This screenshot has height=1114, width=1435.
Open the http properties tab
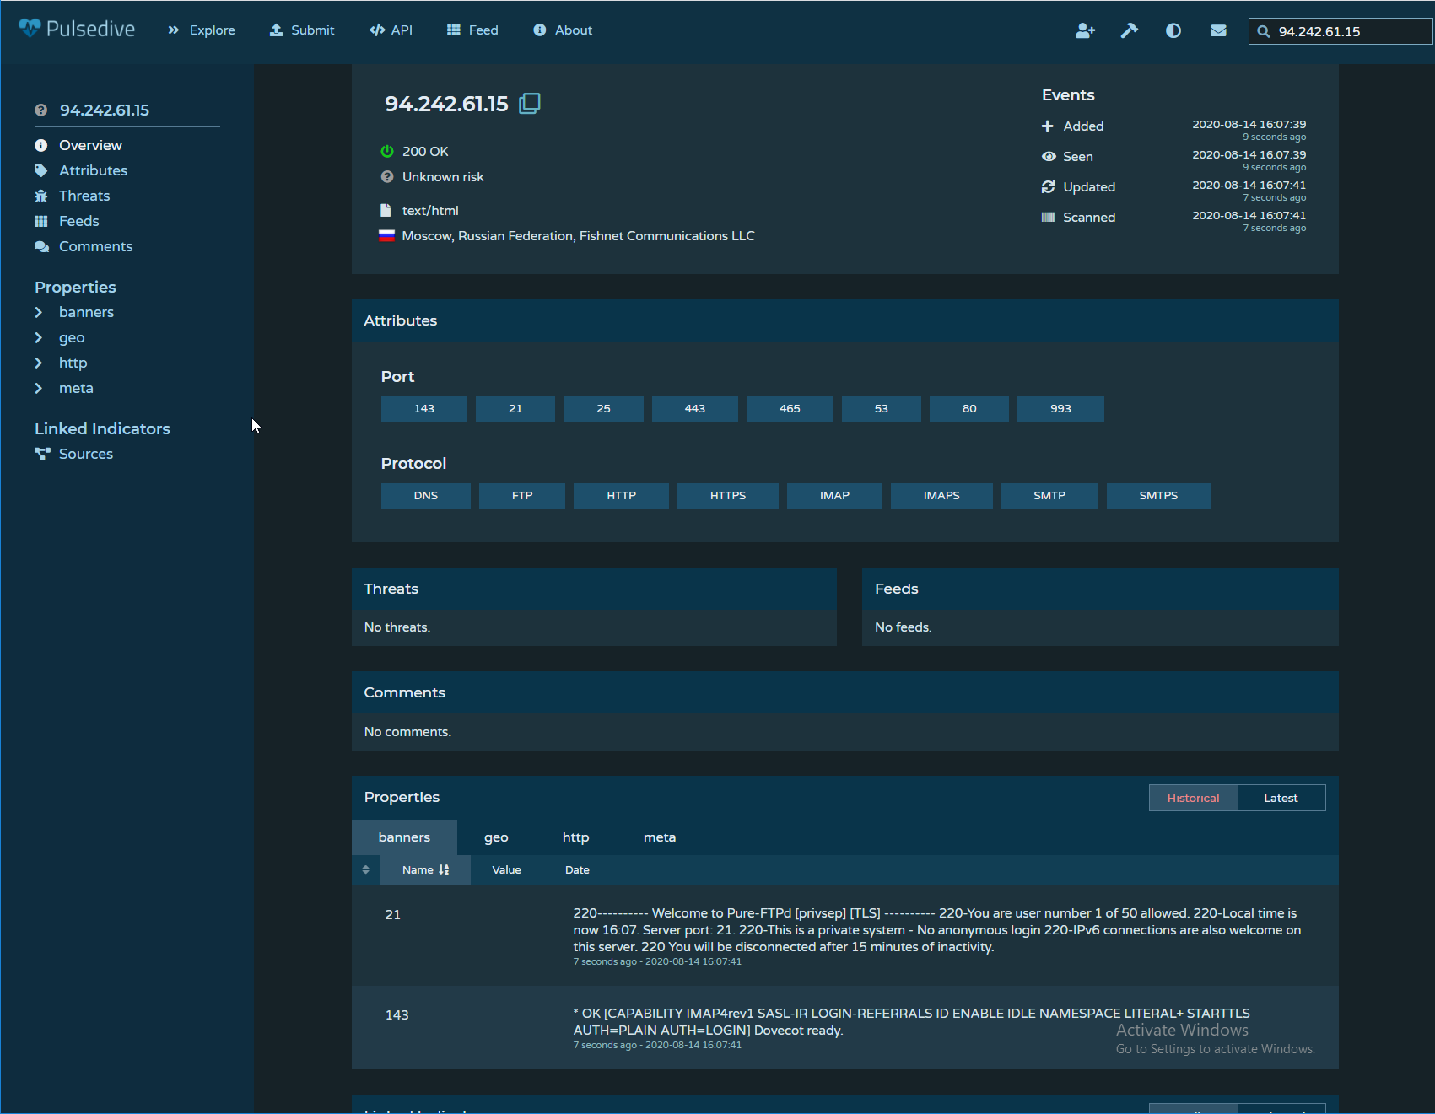click(575, 837)
